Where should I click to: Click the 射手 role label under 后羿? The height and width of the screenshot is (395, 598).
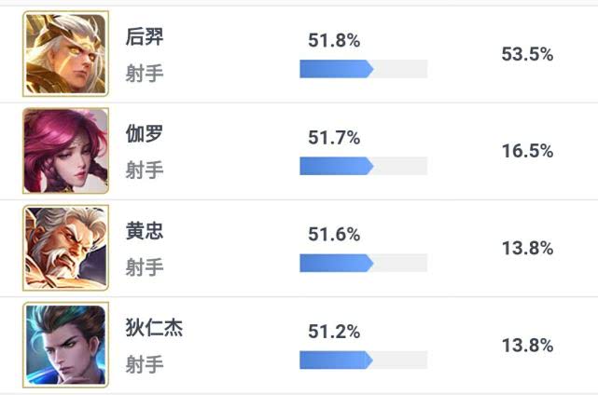[145, 74]
